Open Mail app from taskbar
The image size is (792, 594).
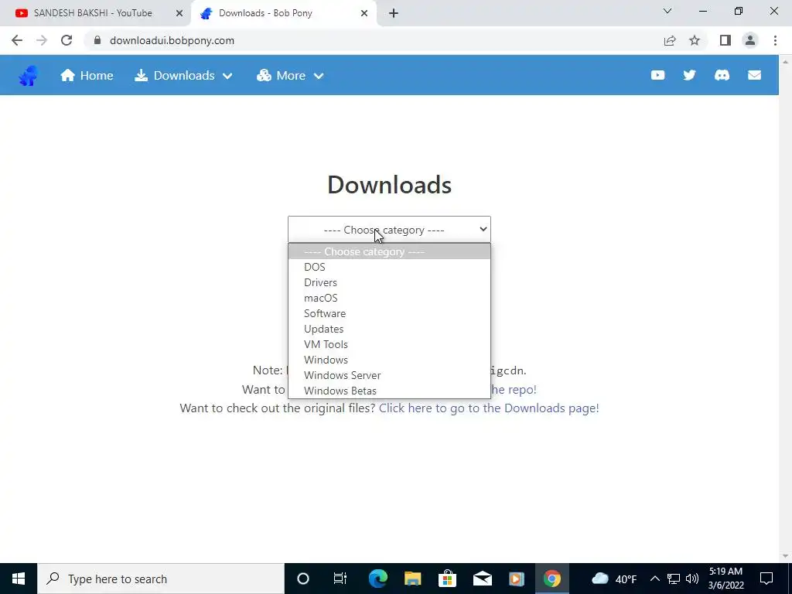pos(483,579)
